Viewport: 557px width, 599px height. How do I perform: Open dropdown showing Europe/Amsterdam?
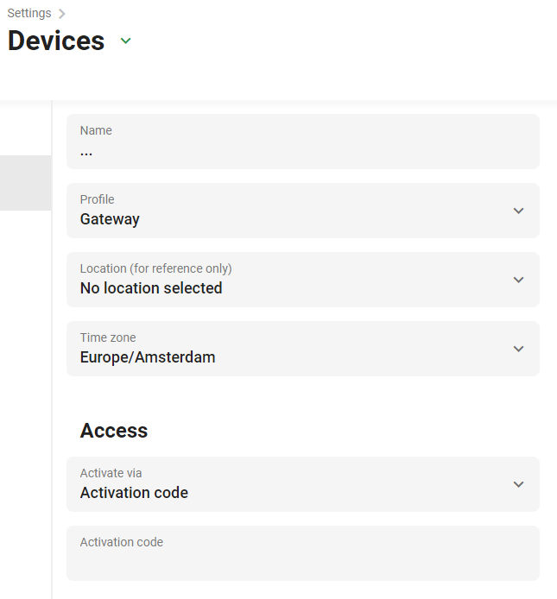point(303,349)
